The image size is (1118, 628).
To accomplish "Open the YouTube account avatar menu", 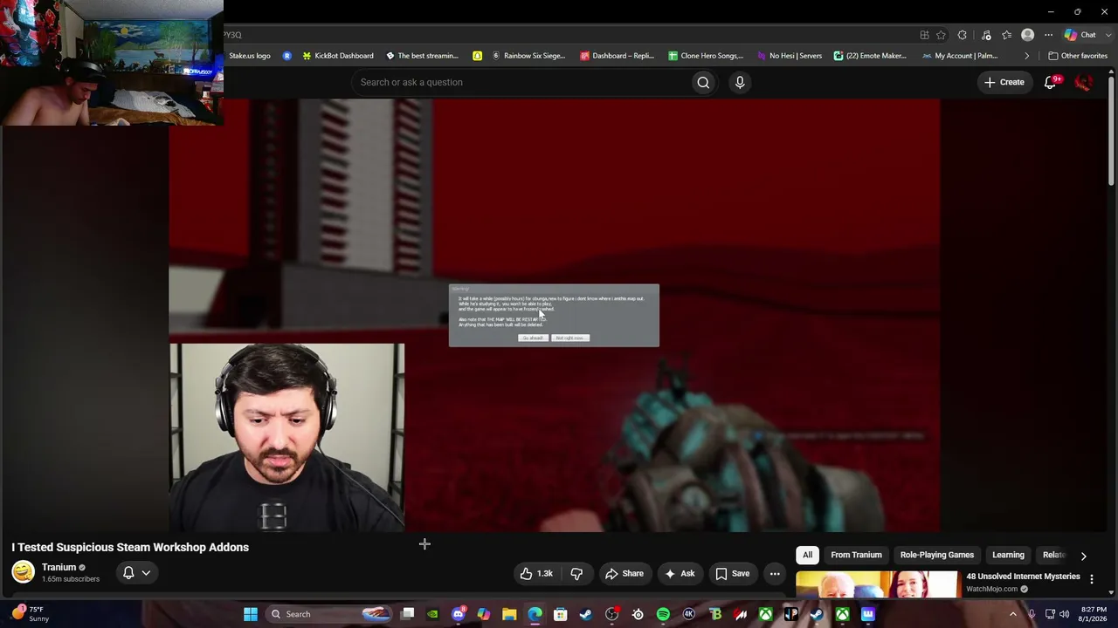I will [1084, 82].
